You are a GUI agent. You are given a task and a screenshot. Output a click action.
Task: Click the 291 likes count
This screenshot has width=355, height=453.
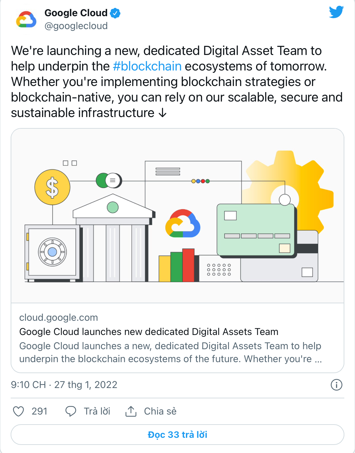click(39, 411)
